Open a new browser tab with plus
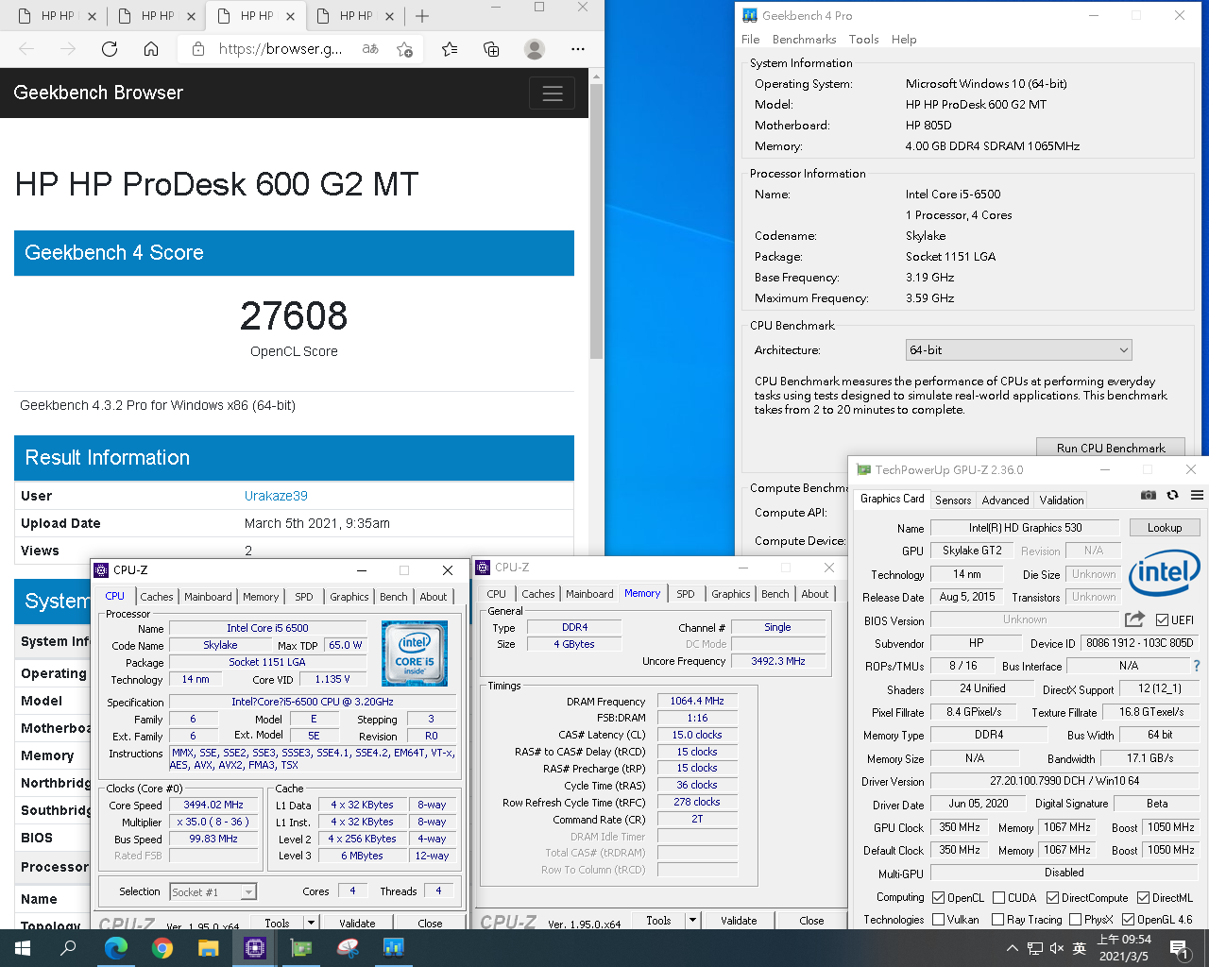The image size is (1209, 967). [422, 16]
